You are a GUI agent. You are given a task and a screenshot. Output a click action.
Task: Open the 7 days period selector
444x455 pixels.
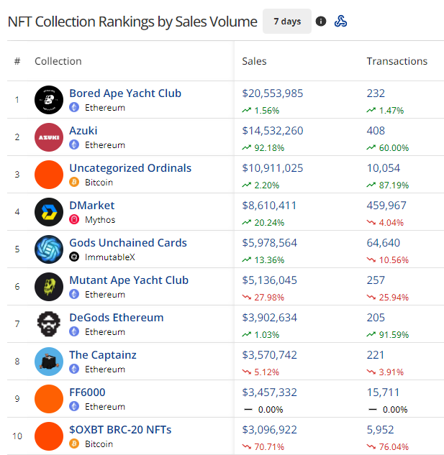[287, 22]
